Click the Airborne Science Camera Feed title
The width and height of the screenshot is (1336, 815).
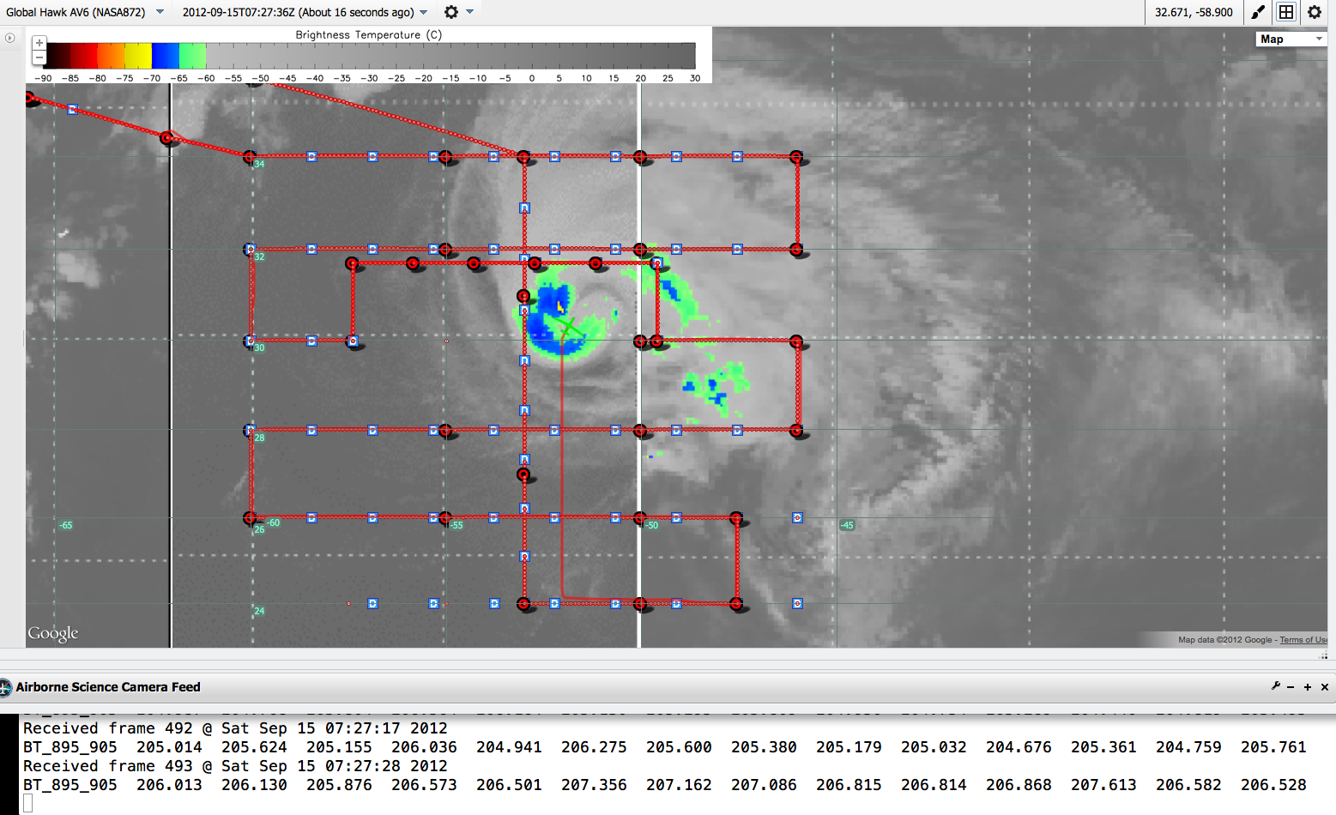click(x=108, y=687)
